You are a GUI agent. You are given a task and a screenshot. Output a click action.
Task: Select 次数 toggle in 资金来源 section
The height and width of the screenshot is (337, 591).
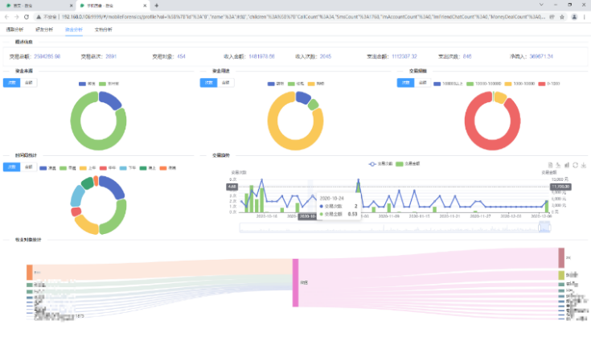[12, 83]
